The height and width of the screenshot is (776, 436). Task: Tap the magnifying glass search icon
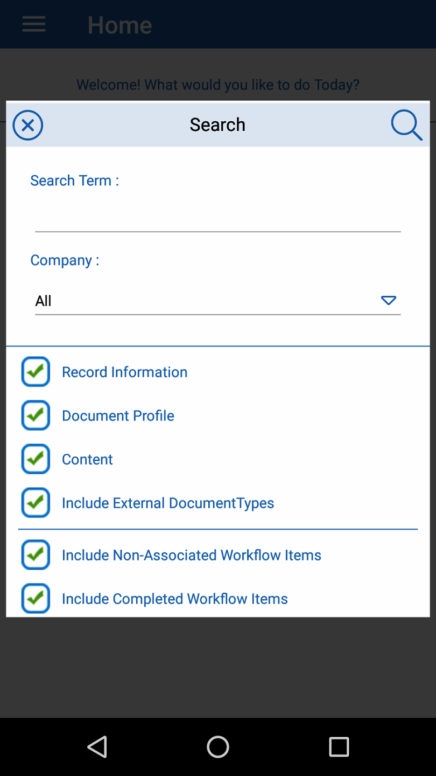coord(406,125)
